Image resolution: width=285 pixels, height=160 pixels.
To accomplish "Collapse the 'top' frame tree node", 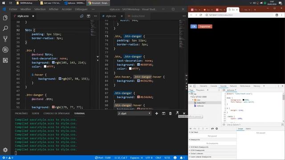I will click(x=189, y=94).
